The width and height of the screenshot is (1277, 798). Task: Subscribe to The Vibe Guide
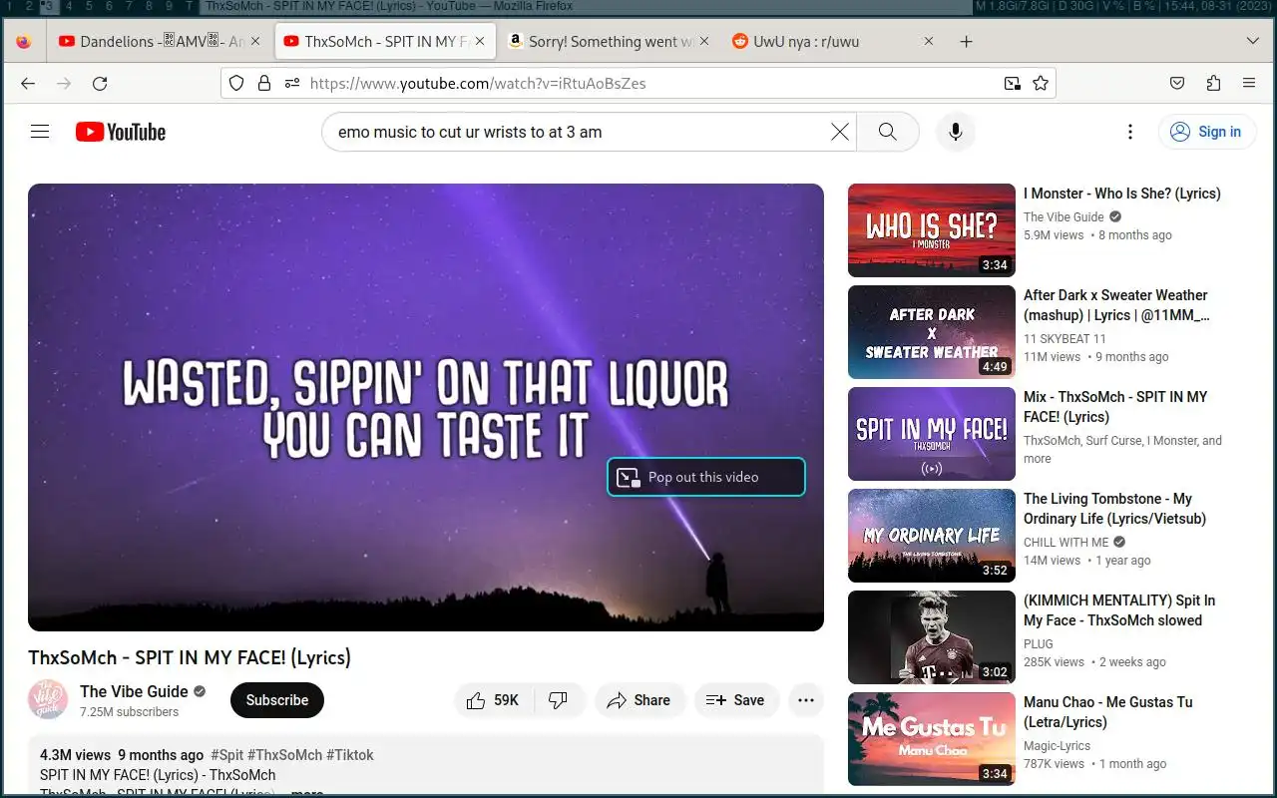click(277, 700)
